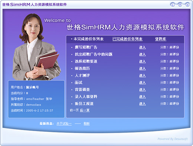Click the 最新消息 label
The width and height of the screenshot is (193, 146).
pyautogui.click(x=46, y=124)
